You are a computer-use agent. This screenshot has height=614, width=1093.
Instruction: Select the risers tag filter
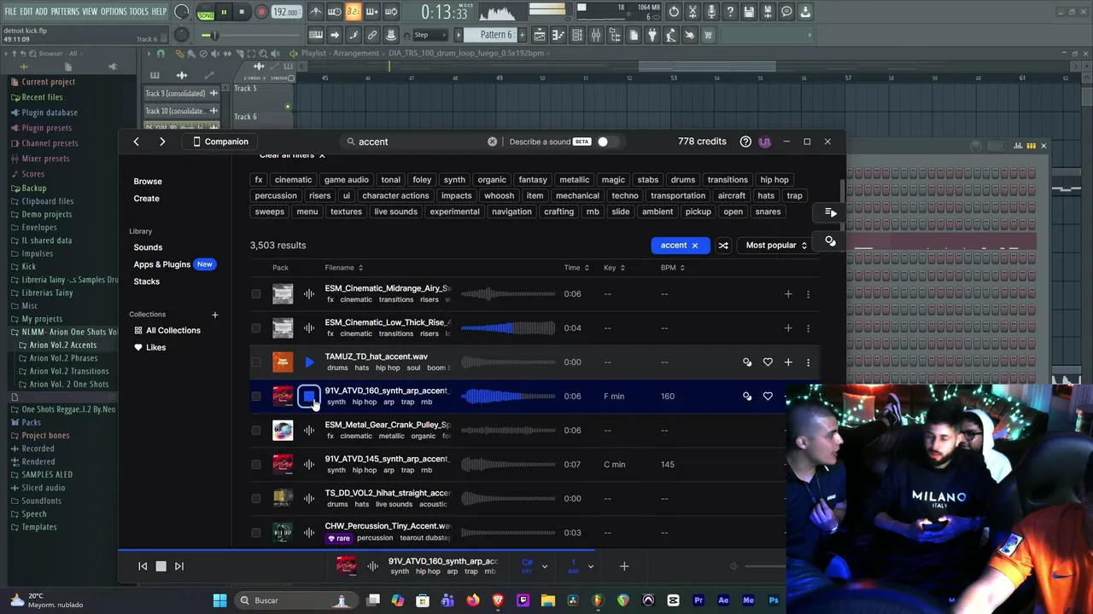(319, 196)
